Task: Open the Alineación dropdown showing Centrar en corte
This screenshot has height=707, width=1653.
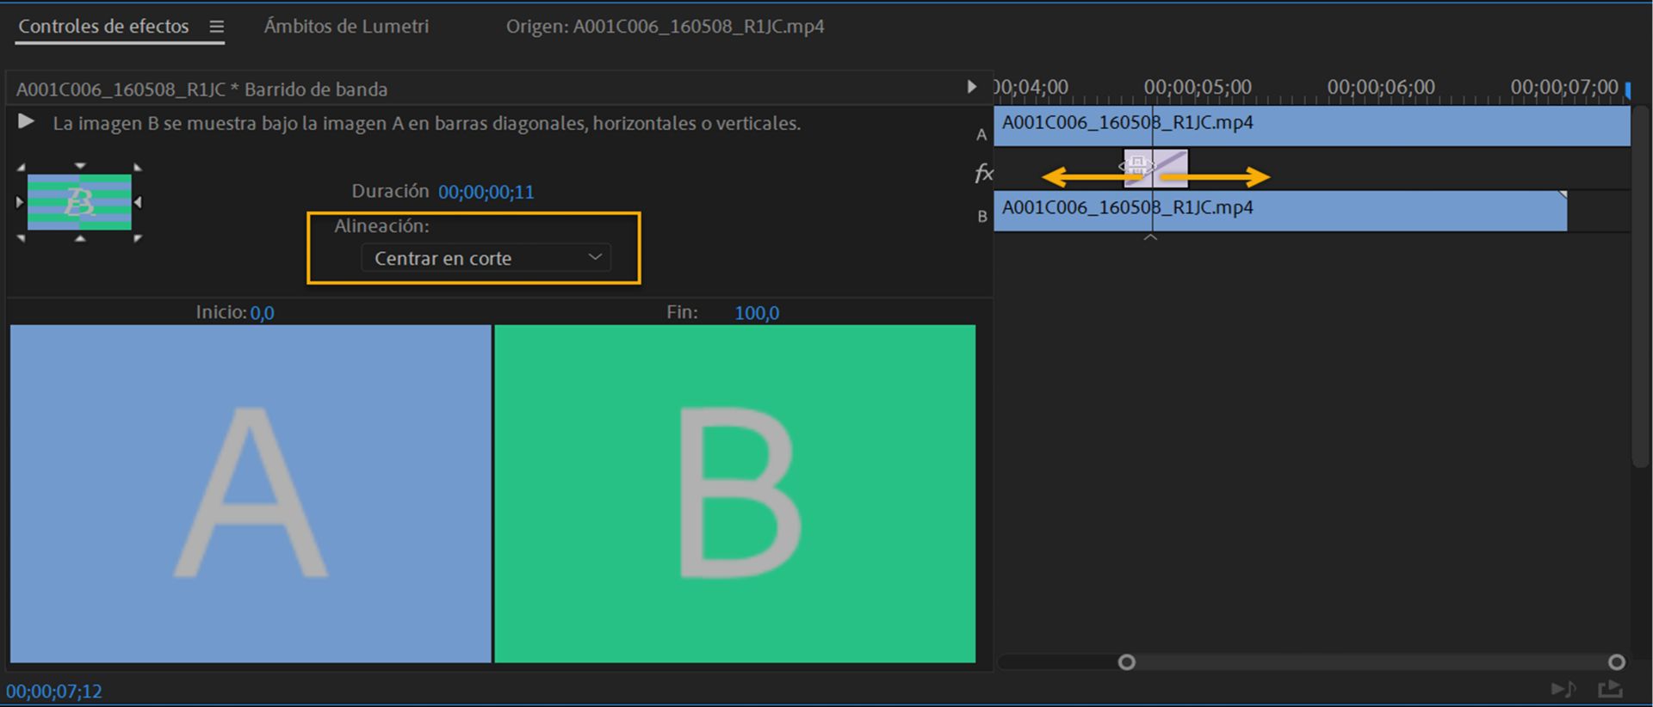Action: 486,258
